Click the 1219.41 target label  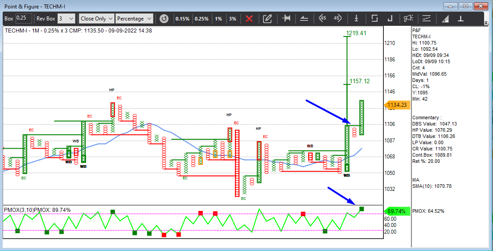coord(356,32)
